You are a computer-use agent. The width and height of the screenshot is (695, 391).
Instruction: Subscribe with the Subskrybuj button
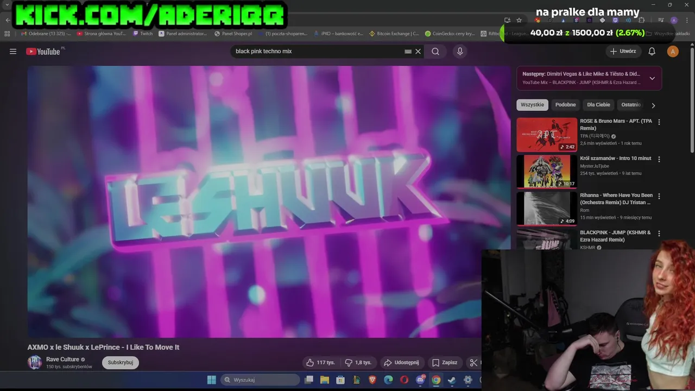(121, 362)
